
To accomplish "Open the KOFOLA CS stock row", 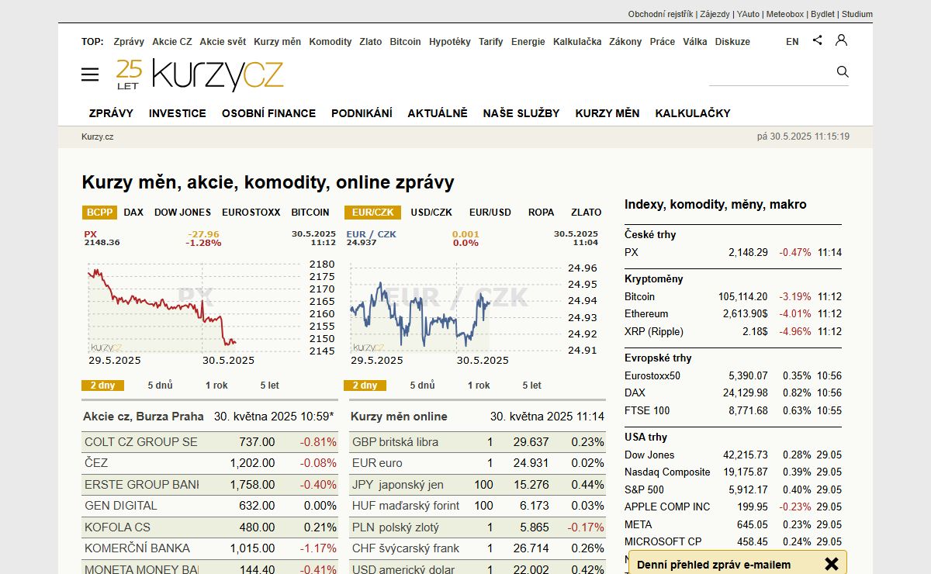I will 209,527.
